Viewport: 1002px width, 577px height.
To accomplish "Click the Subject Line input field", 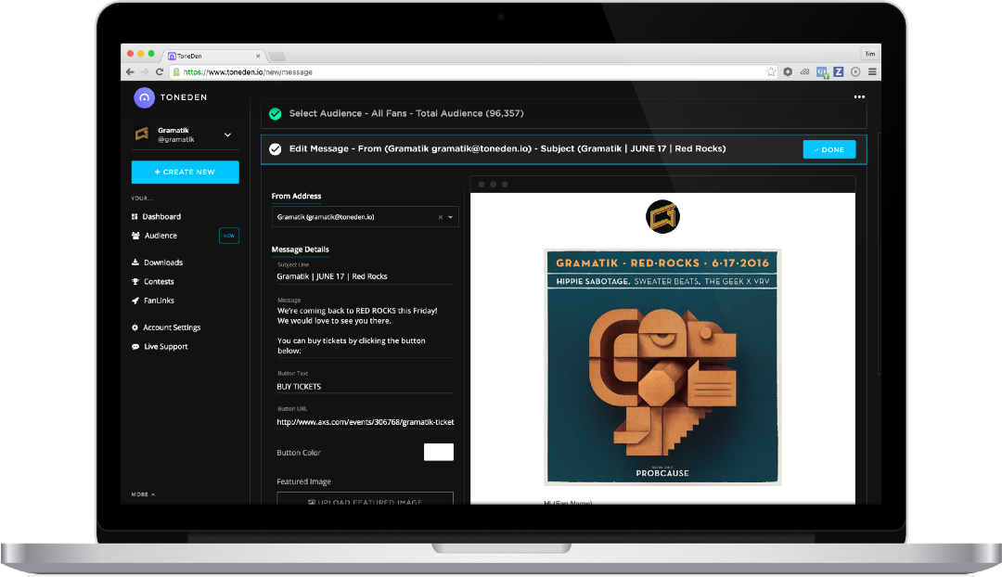I will (365, 276).
